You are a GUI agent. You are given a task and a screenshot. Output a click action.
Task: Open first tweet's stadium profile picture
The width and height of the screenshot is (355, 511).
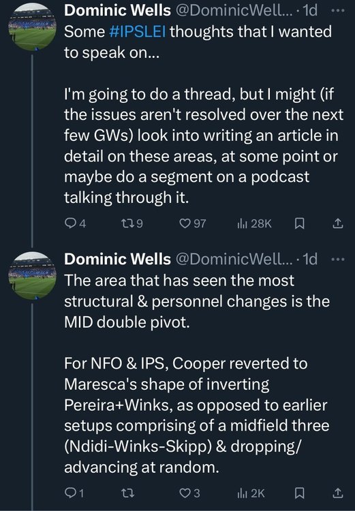pos(32,27)
